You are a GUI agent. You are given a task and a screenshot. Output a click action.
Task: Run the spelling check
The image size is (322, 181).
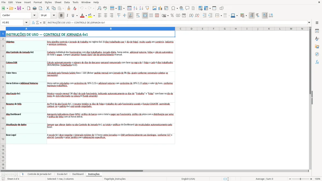point(105,8)
